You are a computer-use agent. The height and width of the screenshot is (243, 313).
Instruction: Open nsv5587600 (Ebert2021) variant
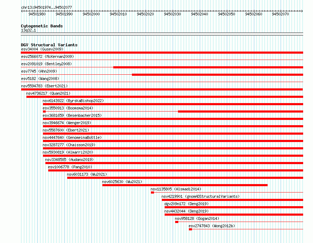(x=66, y=130)
